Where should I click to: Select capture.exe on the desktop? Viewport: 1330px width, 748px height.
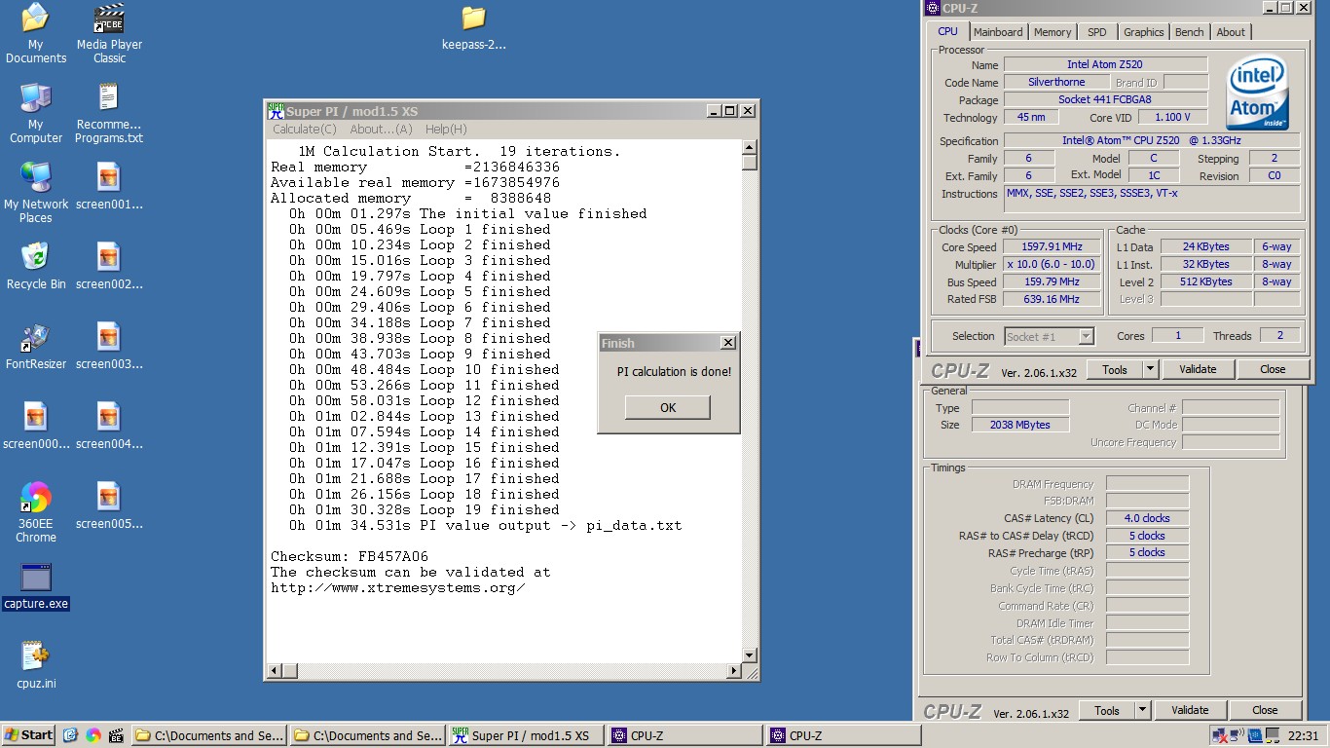pyautogui.click(x=36, y=586)
